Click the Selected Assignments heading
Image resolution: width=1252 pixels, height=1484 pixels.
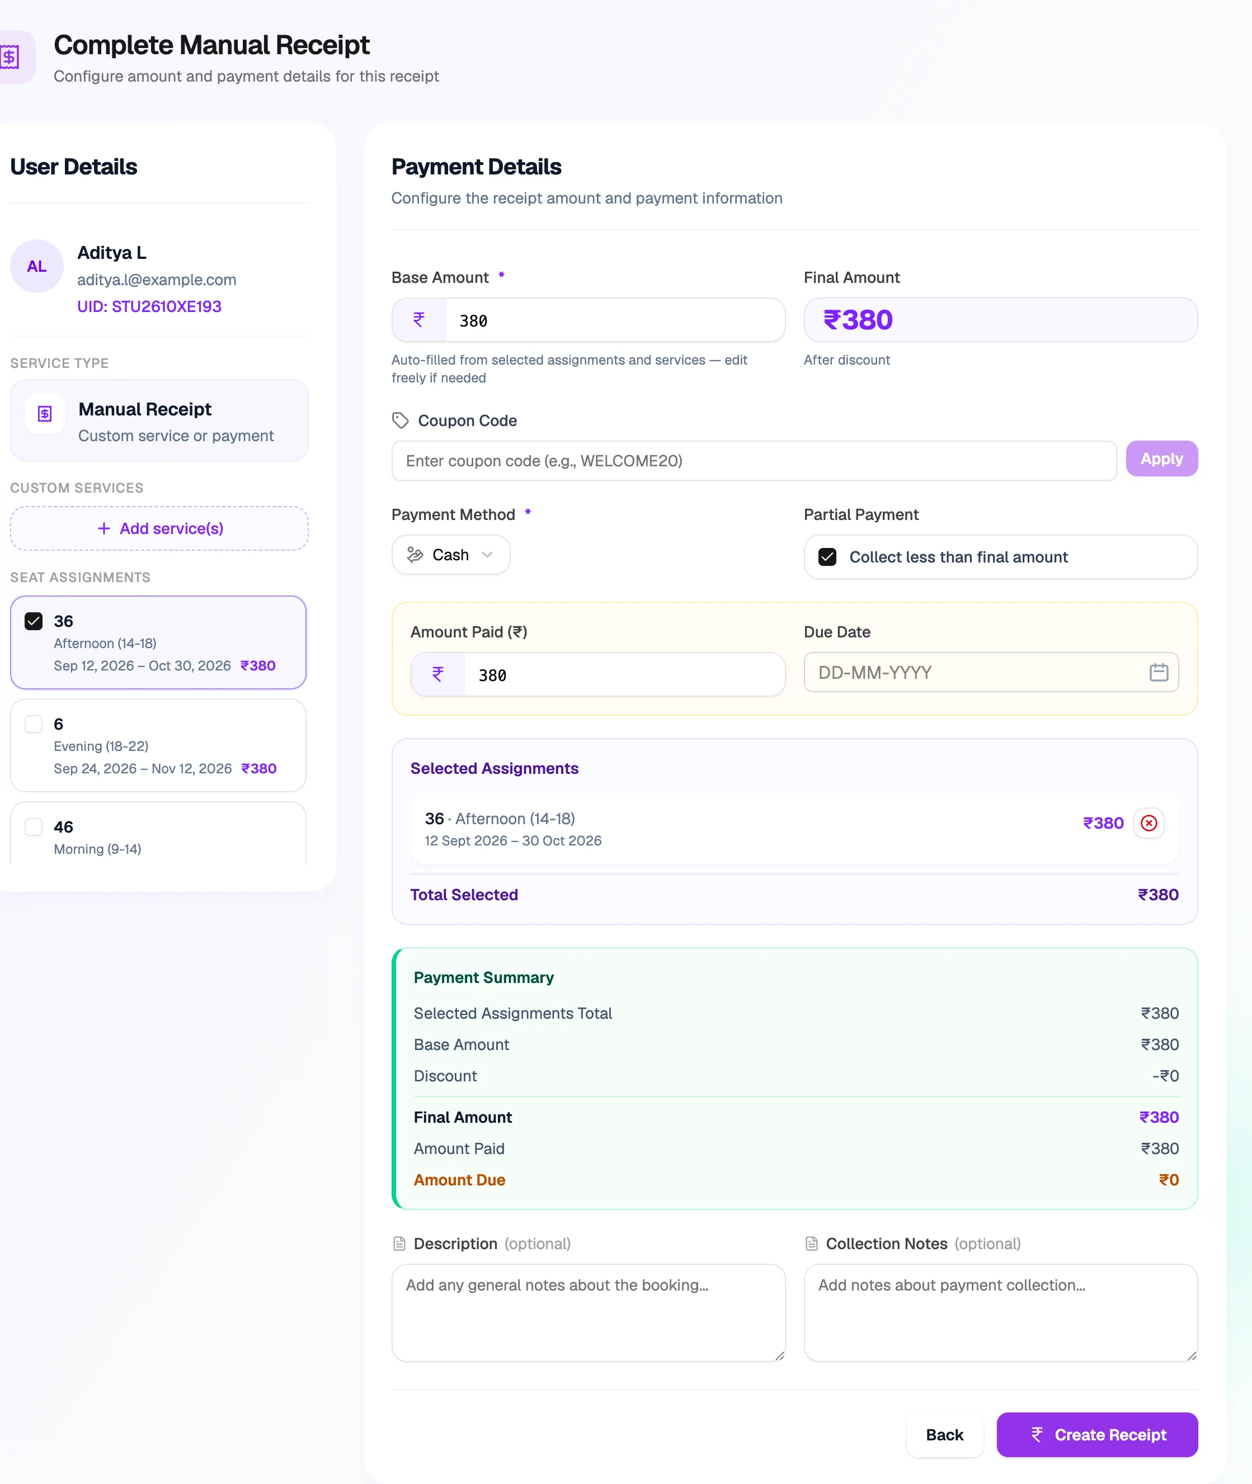click(494, 768)
